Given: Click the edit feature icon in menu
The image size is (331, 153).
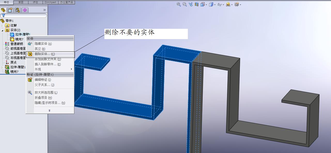Looking at the screenshot, I should (30, 80).
